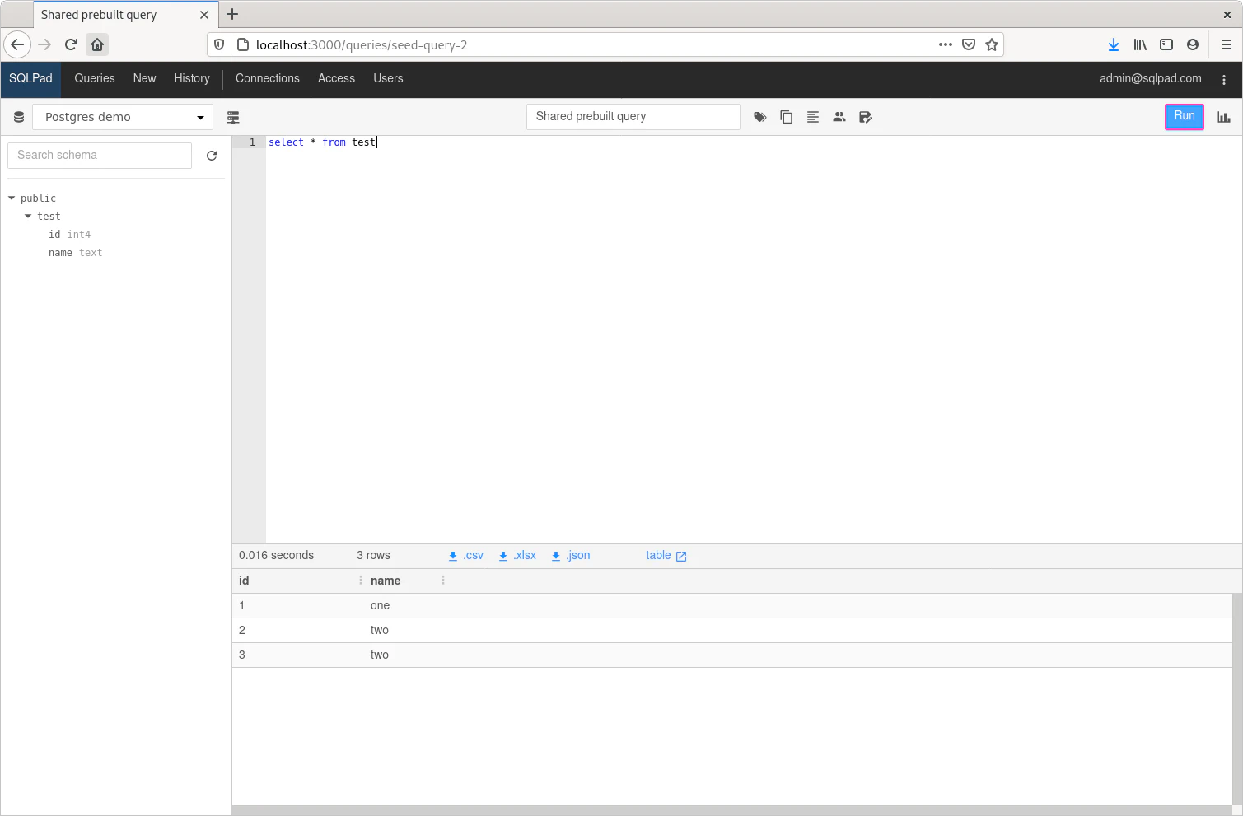
Task: Go to the Connections page
Action: (267, 78)
